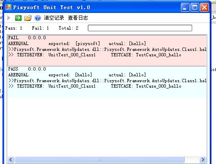Open the folder icon in toolbar
This screenshot has width=216, height=164.
click(28, 18)
